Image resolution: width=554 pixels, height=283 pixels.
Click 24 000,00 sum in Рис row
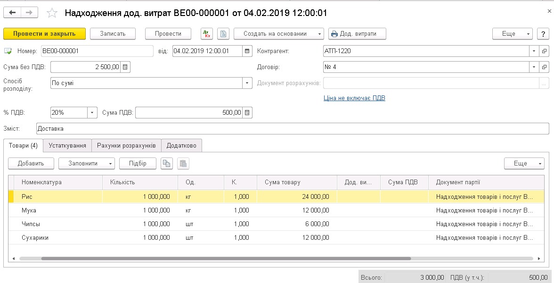tap(316, 197)
